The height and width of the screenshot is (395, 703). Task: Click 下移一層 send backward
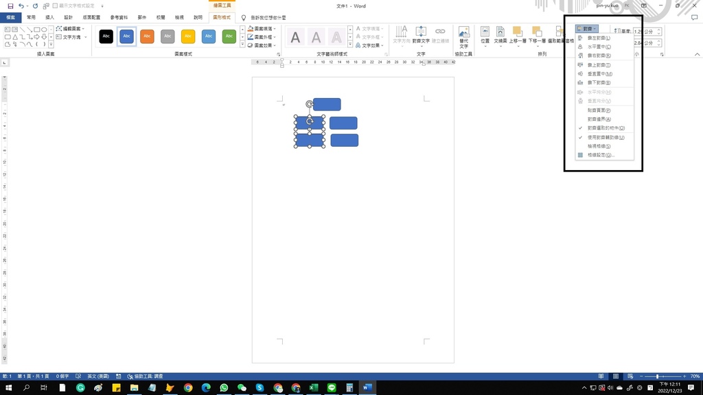(537, 36)
